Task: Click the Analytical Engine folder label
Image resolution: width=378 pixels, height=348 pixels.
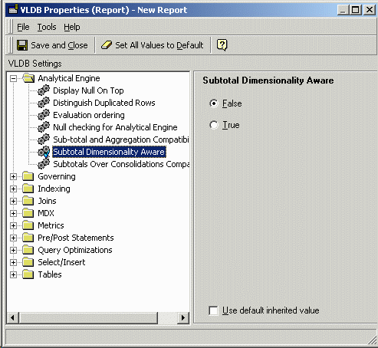Action: 69,78
